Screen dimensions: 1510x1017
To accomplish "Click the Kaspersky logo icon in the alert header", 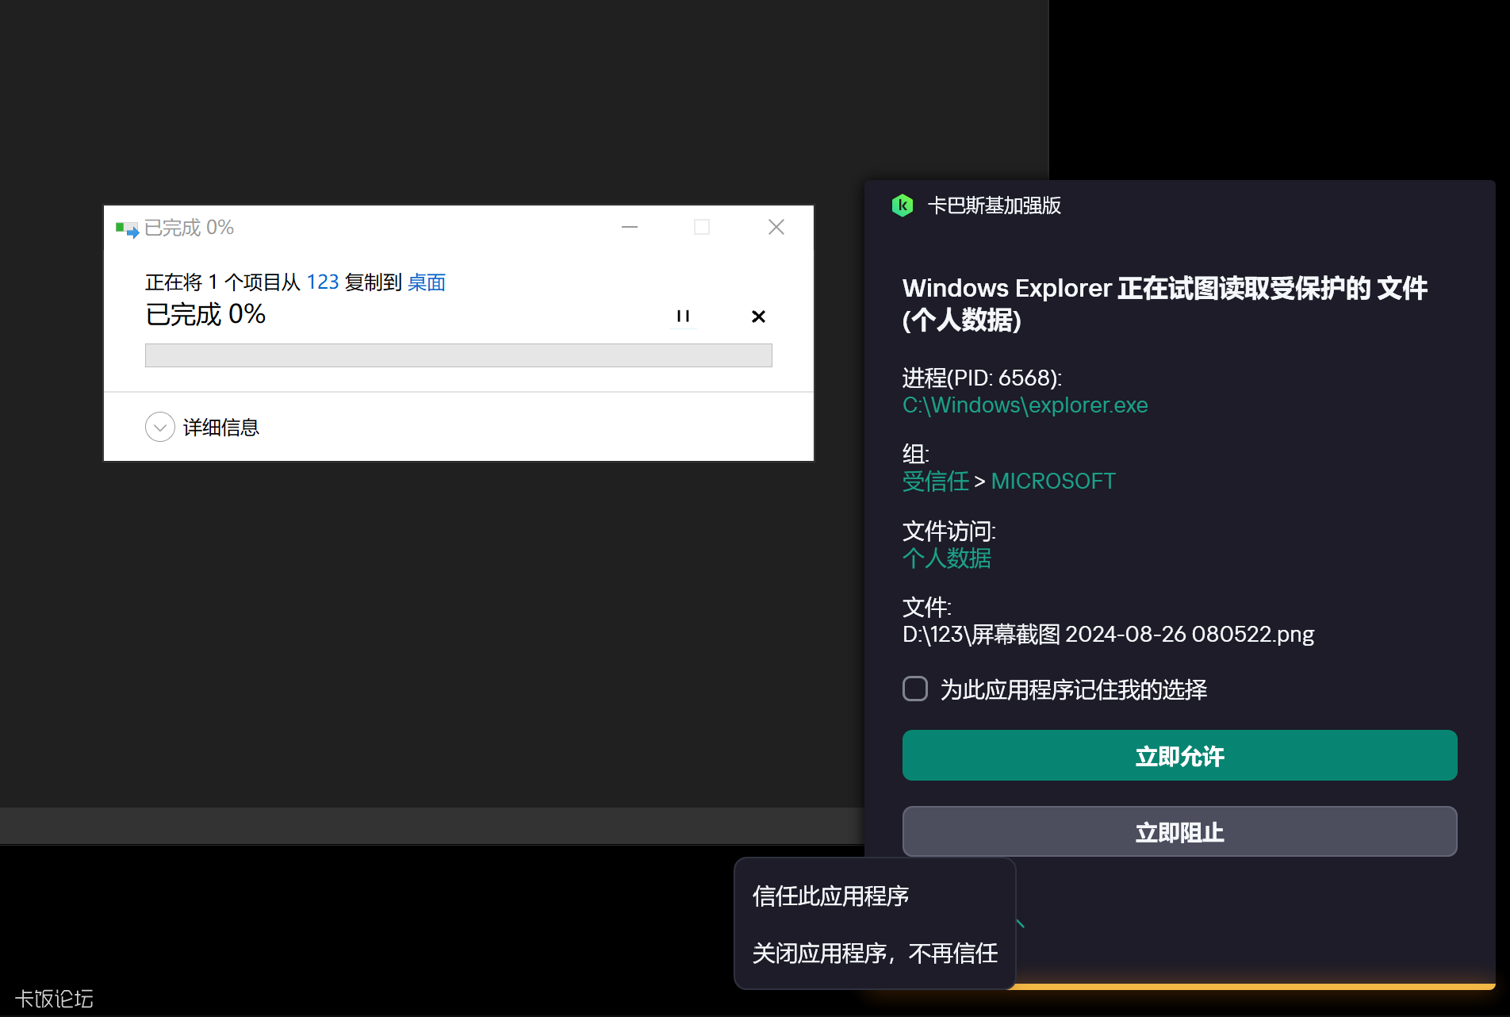I will [x=903, y=205].
